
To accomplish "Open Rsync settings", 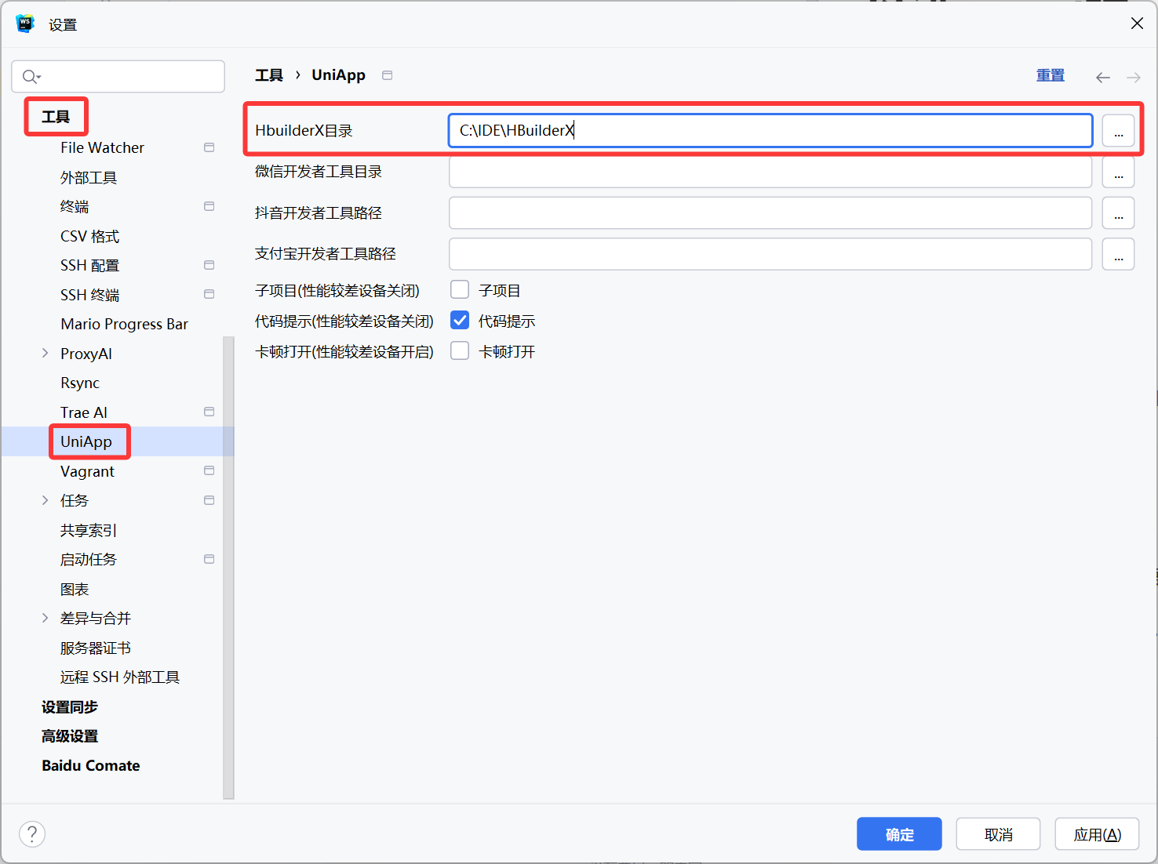I will pos(80,383).
